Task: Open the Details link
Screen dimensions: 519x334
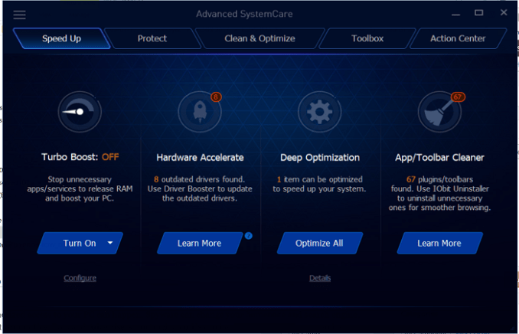Action: (320, 277)
